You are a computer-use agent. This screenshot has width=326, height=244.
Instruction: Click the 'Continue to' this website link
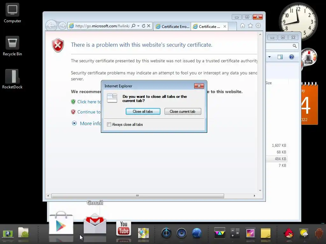point(89,112)
